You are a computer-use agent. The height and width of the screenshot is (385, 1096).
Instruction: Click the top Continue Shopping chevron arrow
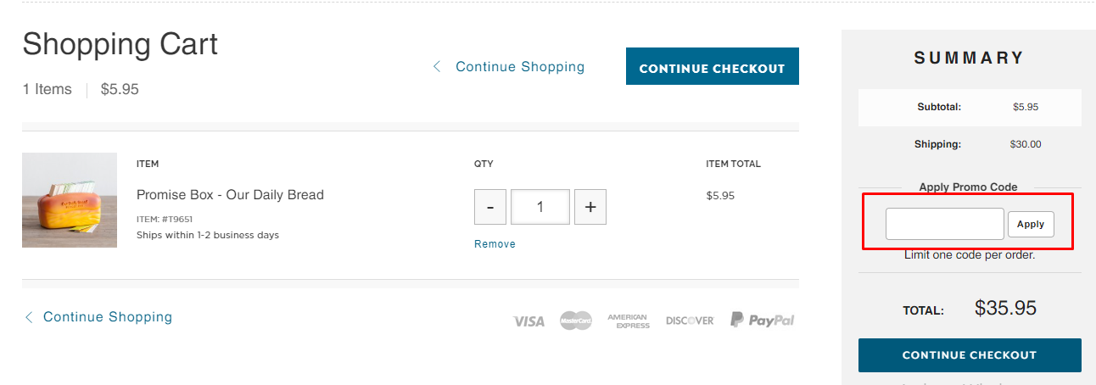(x=437, y=66)
